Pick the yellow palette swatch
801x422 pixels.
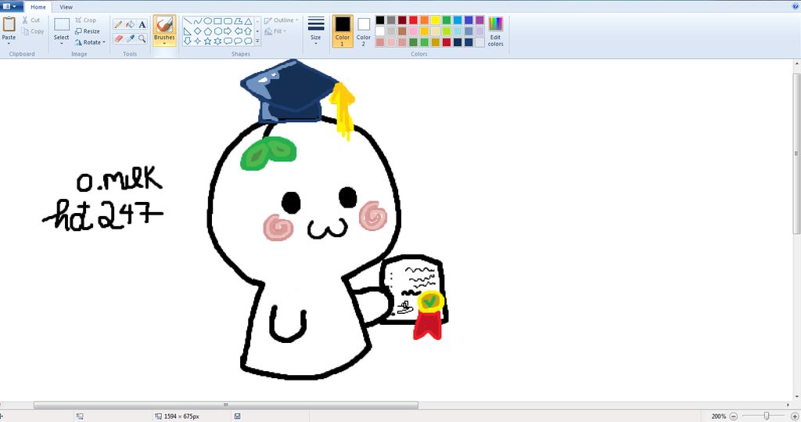tap(435, 20)
